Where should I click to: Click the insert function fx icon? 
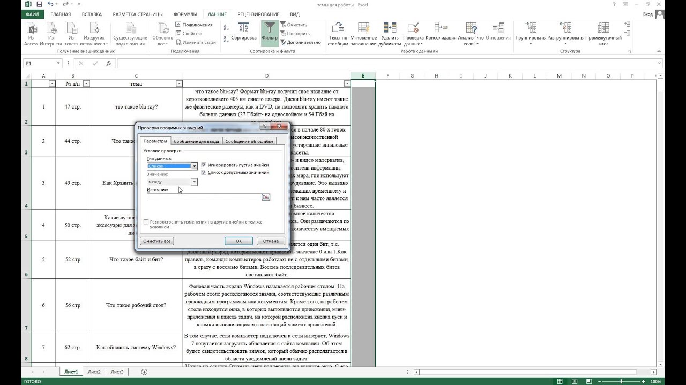(x=108, y=63)
